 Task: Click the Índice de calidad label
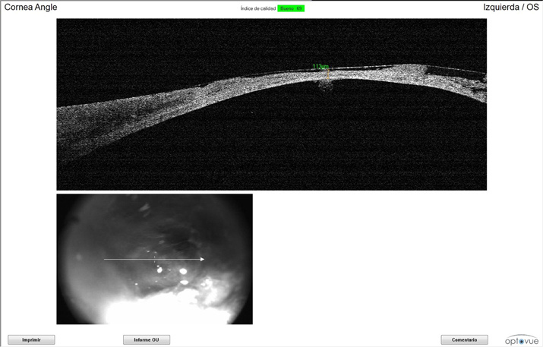click(x=257, y=8)
